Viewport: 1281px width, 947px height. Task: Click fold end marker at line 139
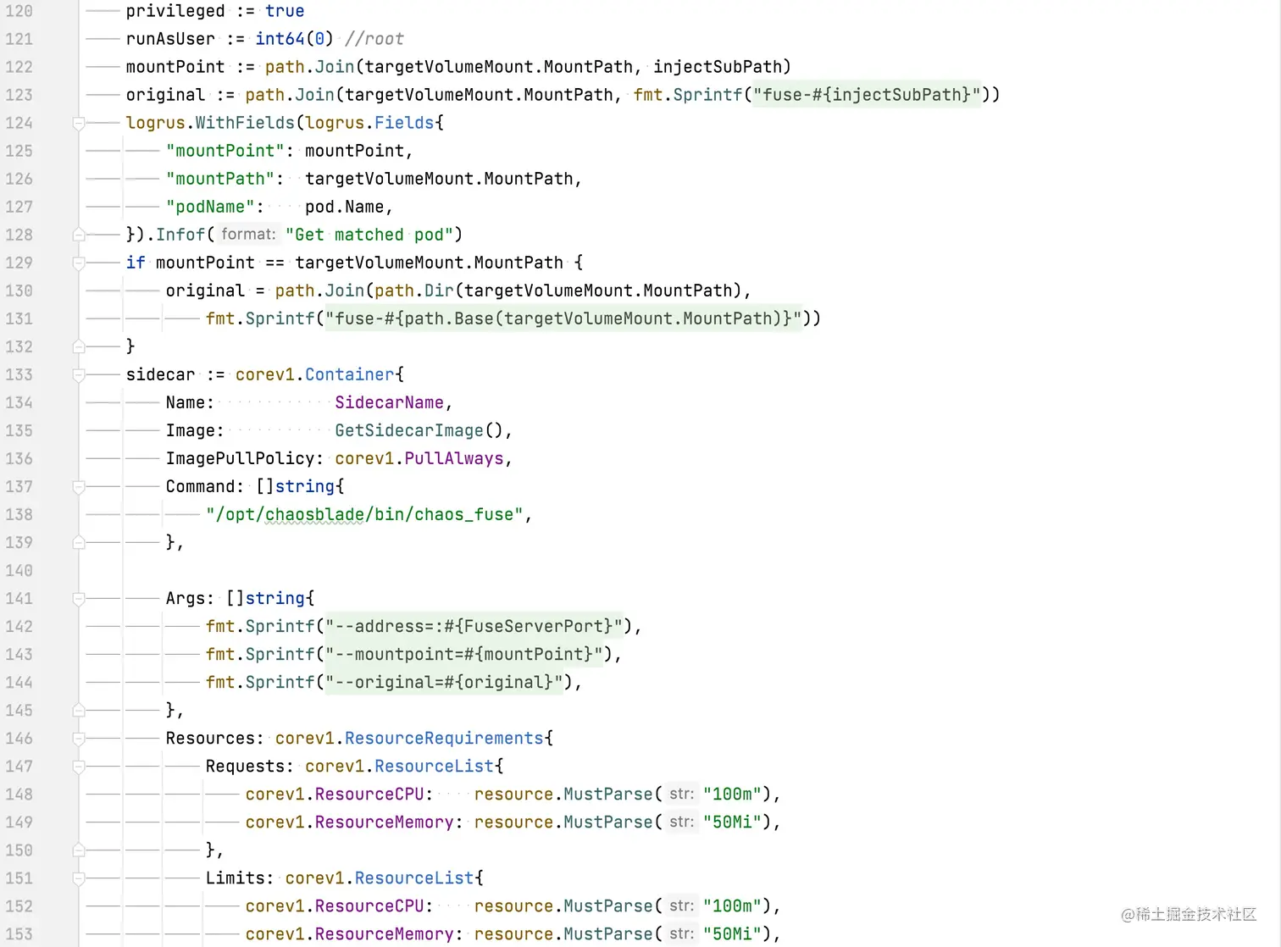click(x=78, y=542)
